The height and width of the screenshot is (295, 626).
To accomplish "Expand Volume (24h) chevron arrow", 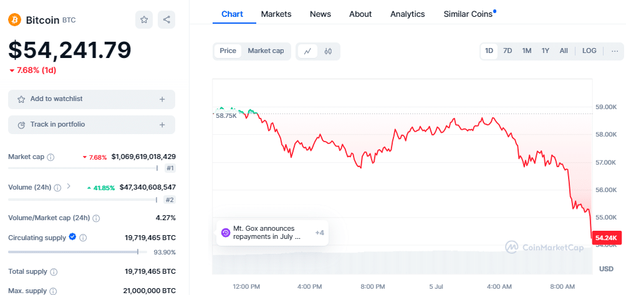I will tap(69, 186).
